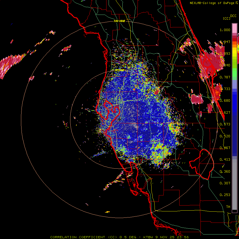Select the 0.413 color scale value
This screenshot has width=239, height=239.
pyautogui.click(x=225, y=160)
